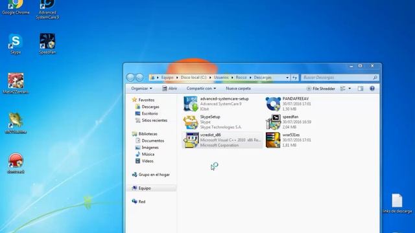Go to Disco local (C:) breadcrumb
The height and width of the screenshot is (233, 415).
(193, 78)
